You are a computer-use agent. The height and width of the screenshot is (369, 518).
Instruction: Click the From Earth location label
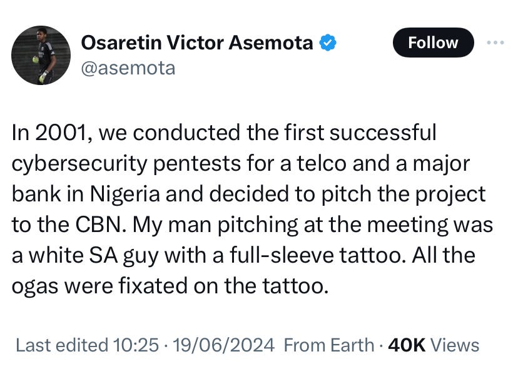point(329,345)
